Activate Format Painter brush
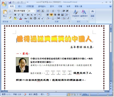Screen dimensions: 114x97 pos(10,18)
